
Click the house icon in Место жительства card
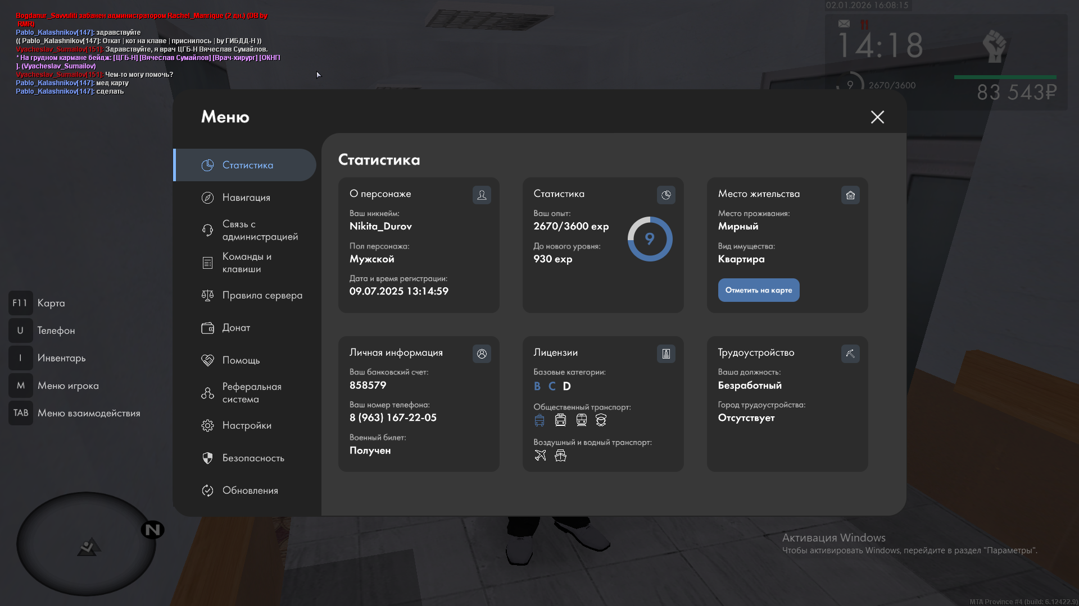click(x=850, y=195)
